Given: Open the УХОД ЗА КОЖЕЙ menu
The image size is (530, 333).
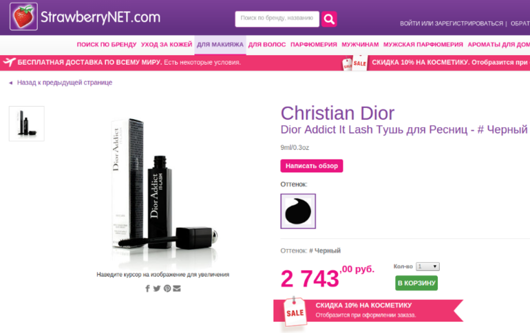Looking at the screenshot, I should point(167,45).
